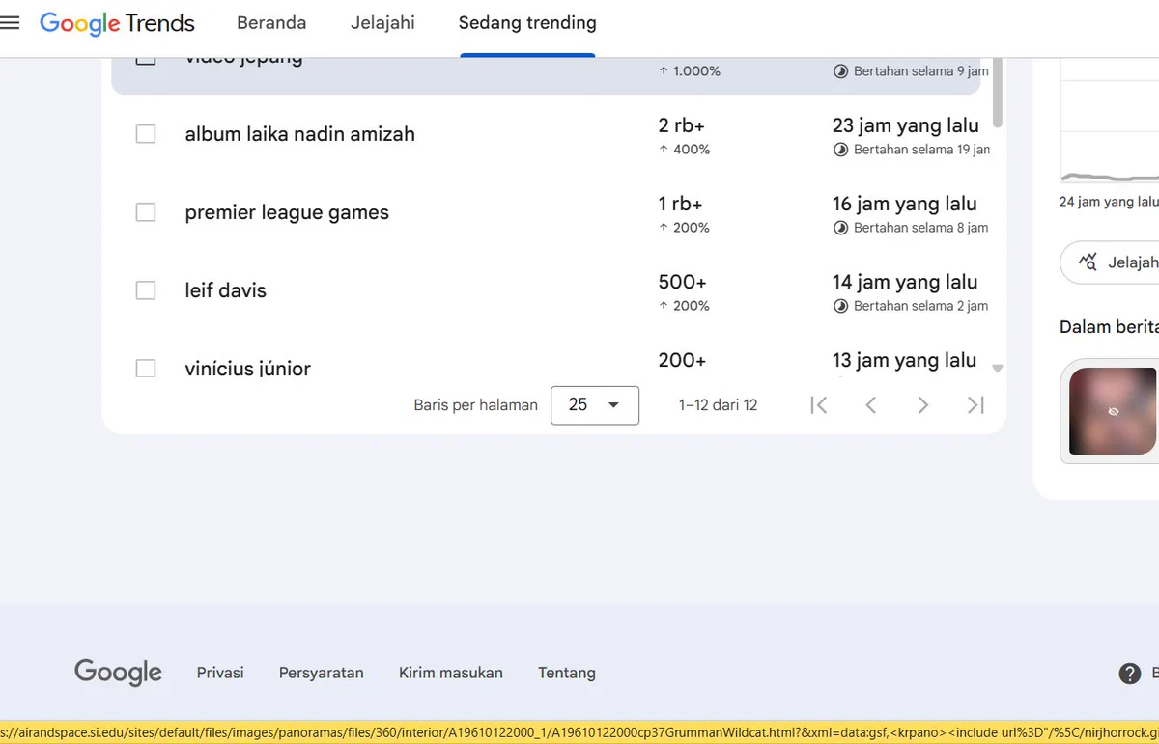
Task: Tick checkbox for premier league games
Action: [x=146, y=212]
